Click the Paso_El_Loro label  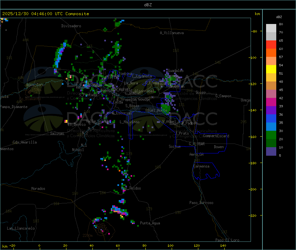point(228,240)
